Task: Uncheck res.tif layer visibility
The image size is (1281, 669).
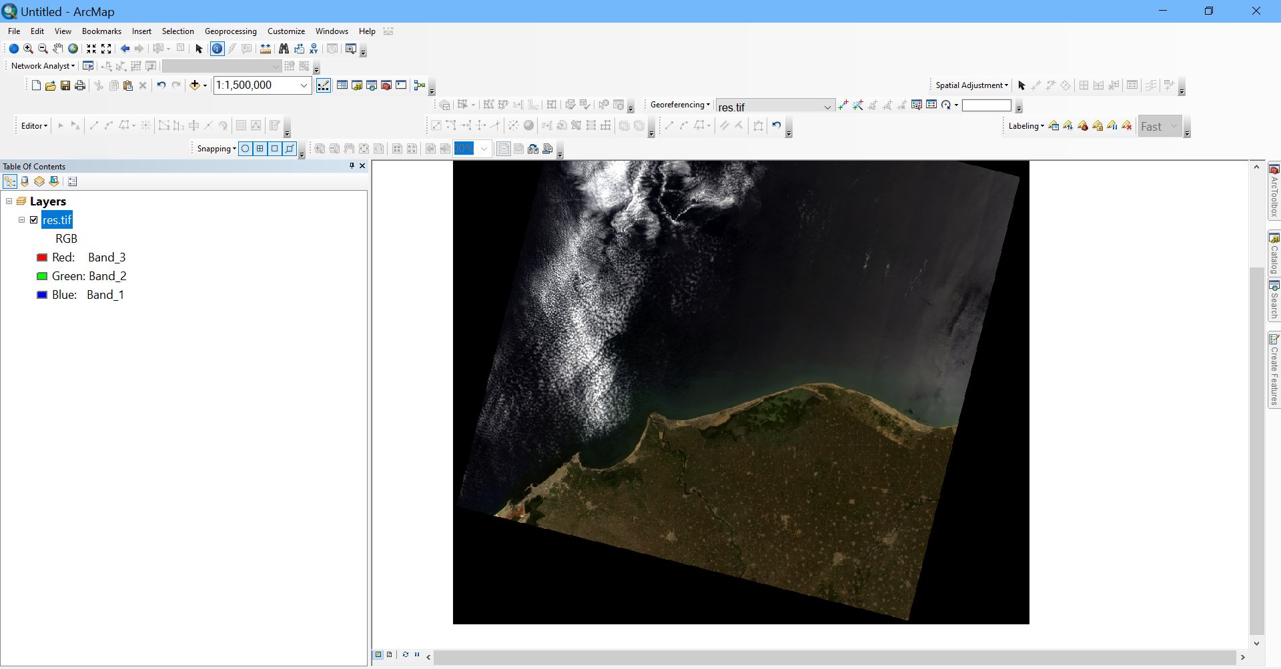Action: (34, 220)
